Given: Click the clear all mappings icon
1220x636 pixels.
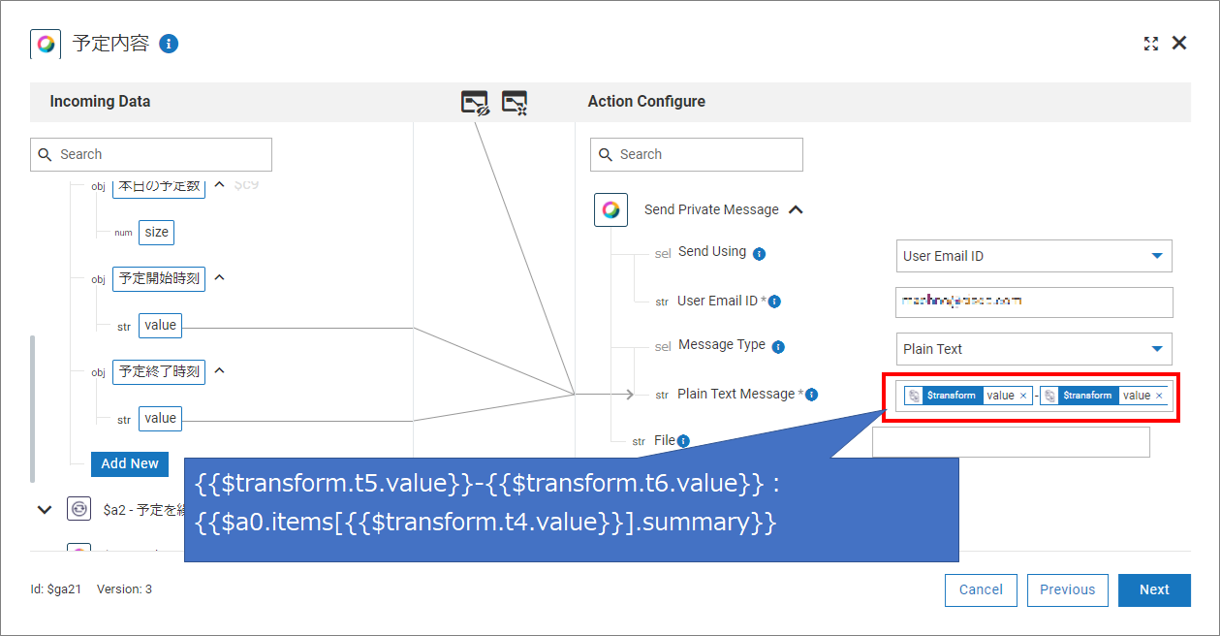Looking at the screenshot, I should point(515,102).
